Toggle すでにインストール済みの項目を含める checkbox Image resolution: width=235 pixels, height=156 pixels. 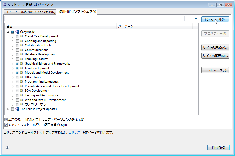pos(6,125)
